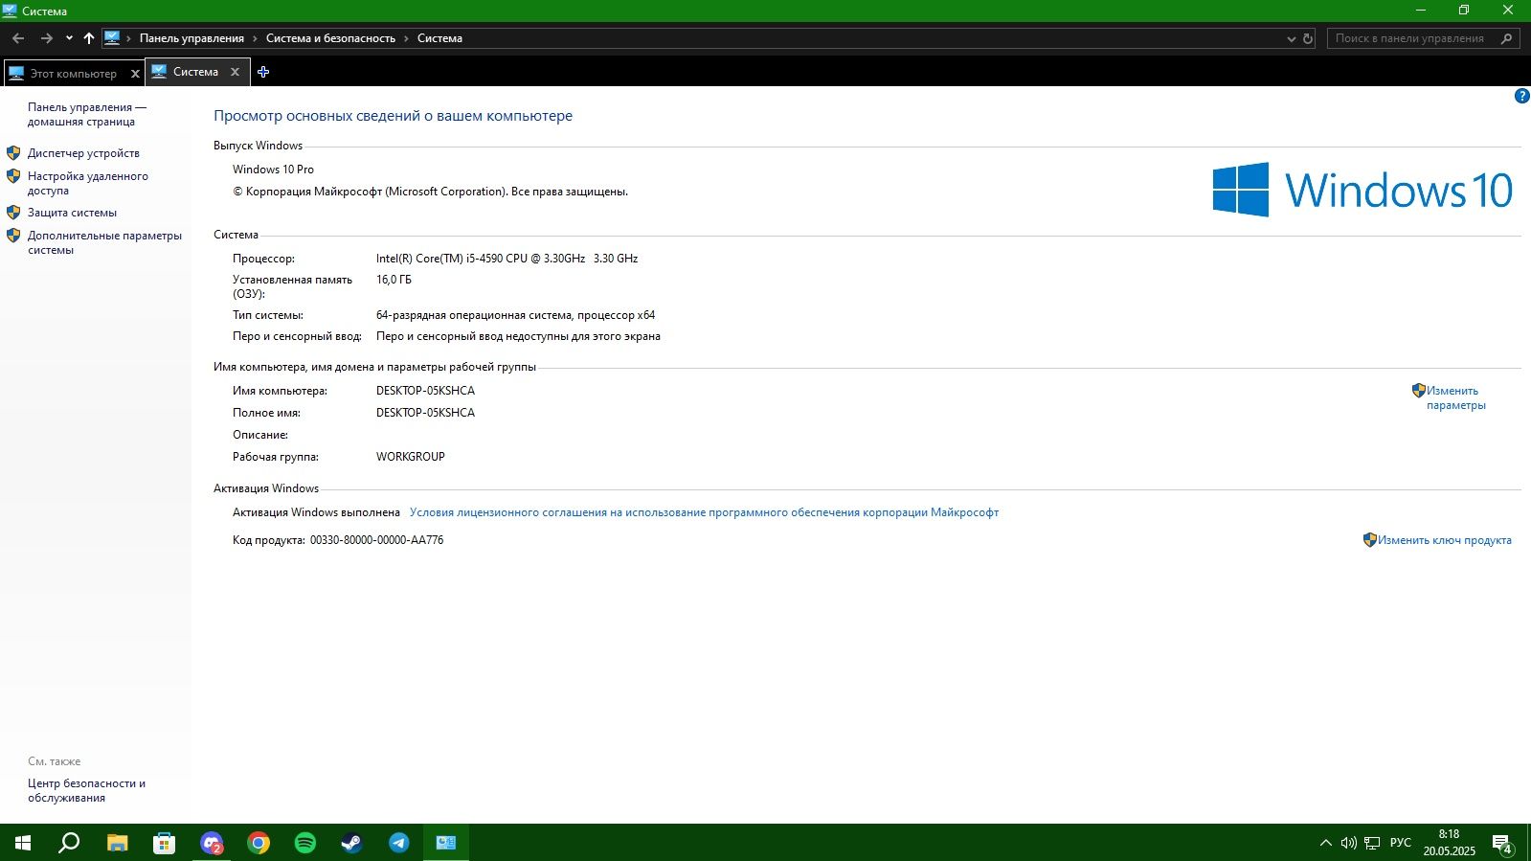Image resolution: width=1531 pixels, height=861 pixels.
Task: Open the volume speaker icon
Action: (1349, 843)
